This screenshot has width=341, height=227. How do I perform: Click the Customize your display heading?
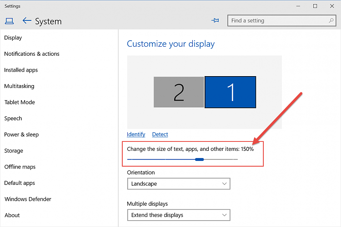pos(170,44)
